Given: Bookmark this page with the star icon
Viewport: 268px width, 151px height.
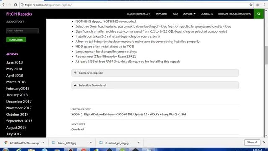Looking at the screenshot, I should point(251,5).
